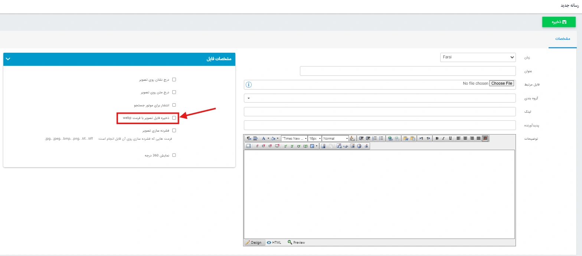Enable the نمایش 360 درجه checkbox
This screenshot has height=256, width=582.
(x=174, y=155)
